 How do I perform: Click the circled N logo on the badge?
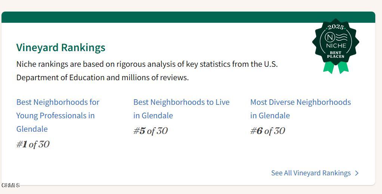tap(330, 37)
